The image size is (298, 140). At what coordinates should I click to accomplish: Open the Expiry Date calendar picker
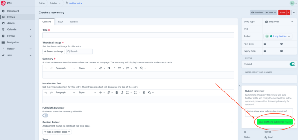point(264,51)
